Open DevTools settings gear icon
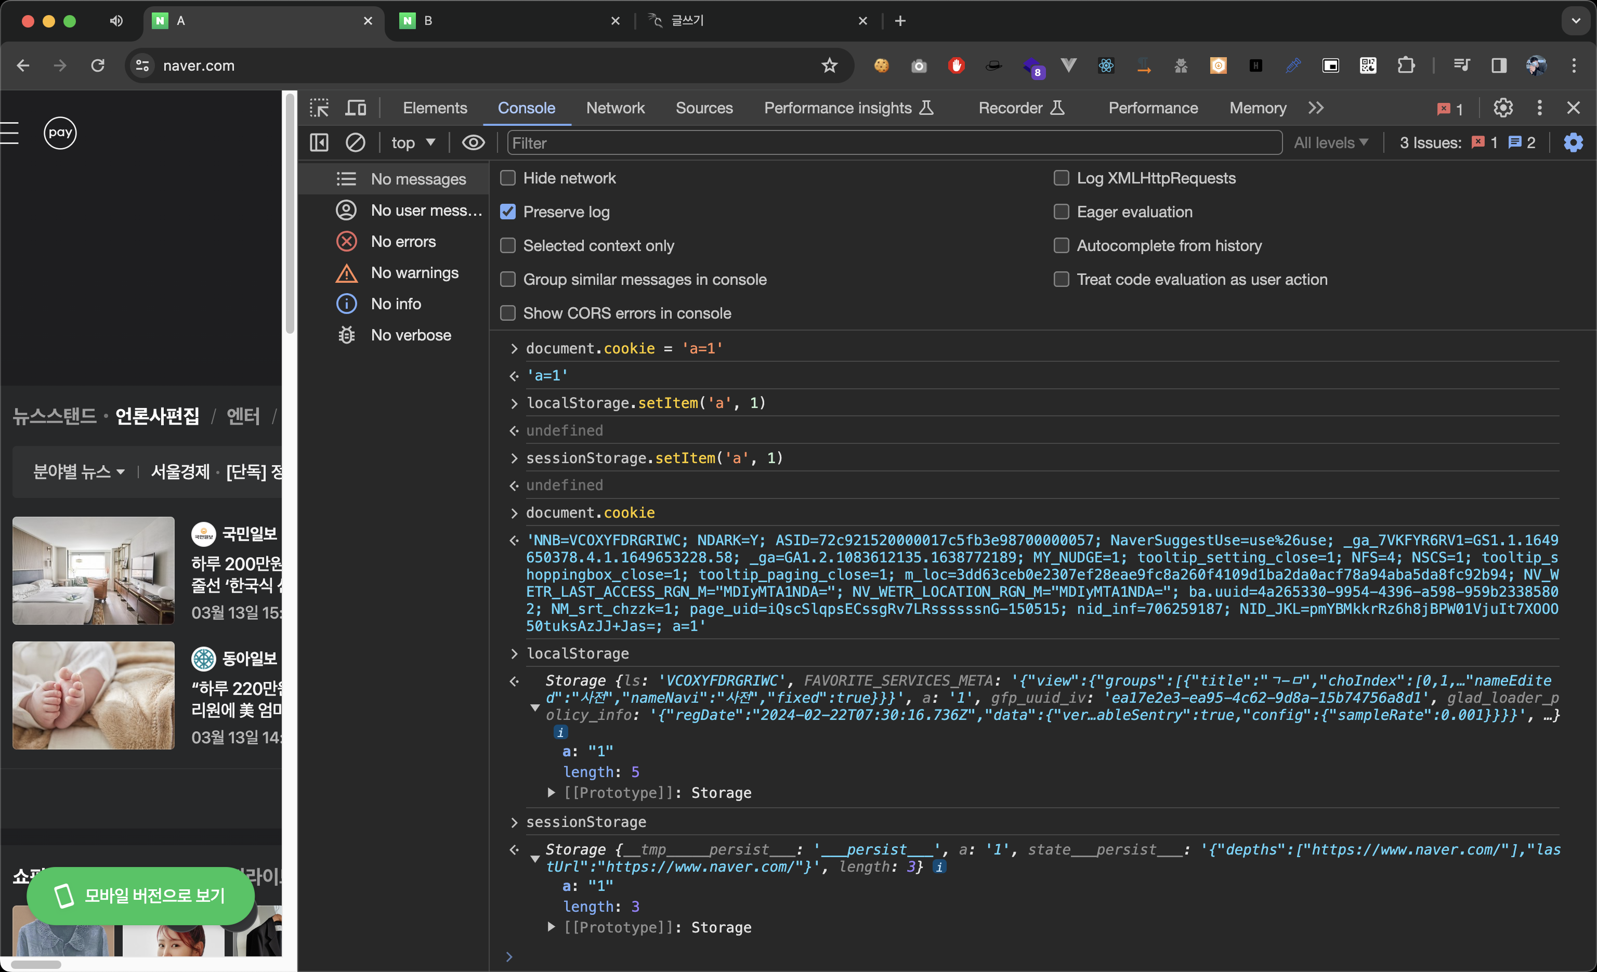The height and width of the screenshot is (972, 1597). pyautogui.click(x=1502, y=108)
